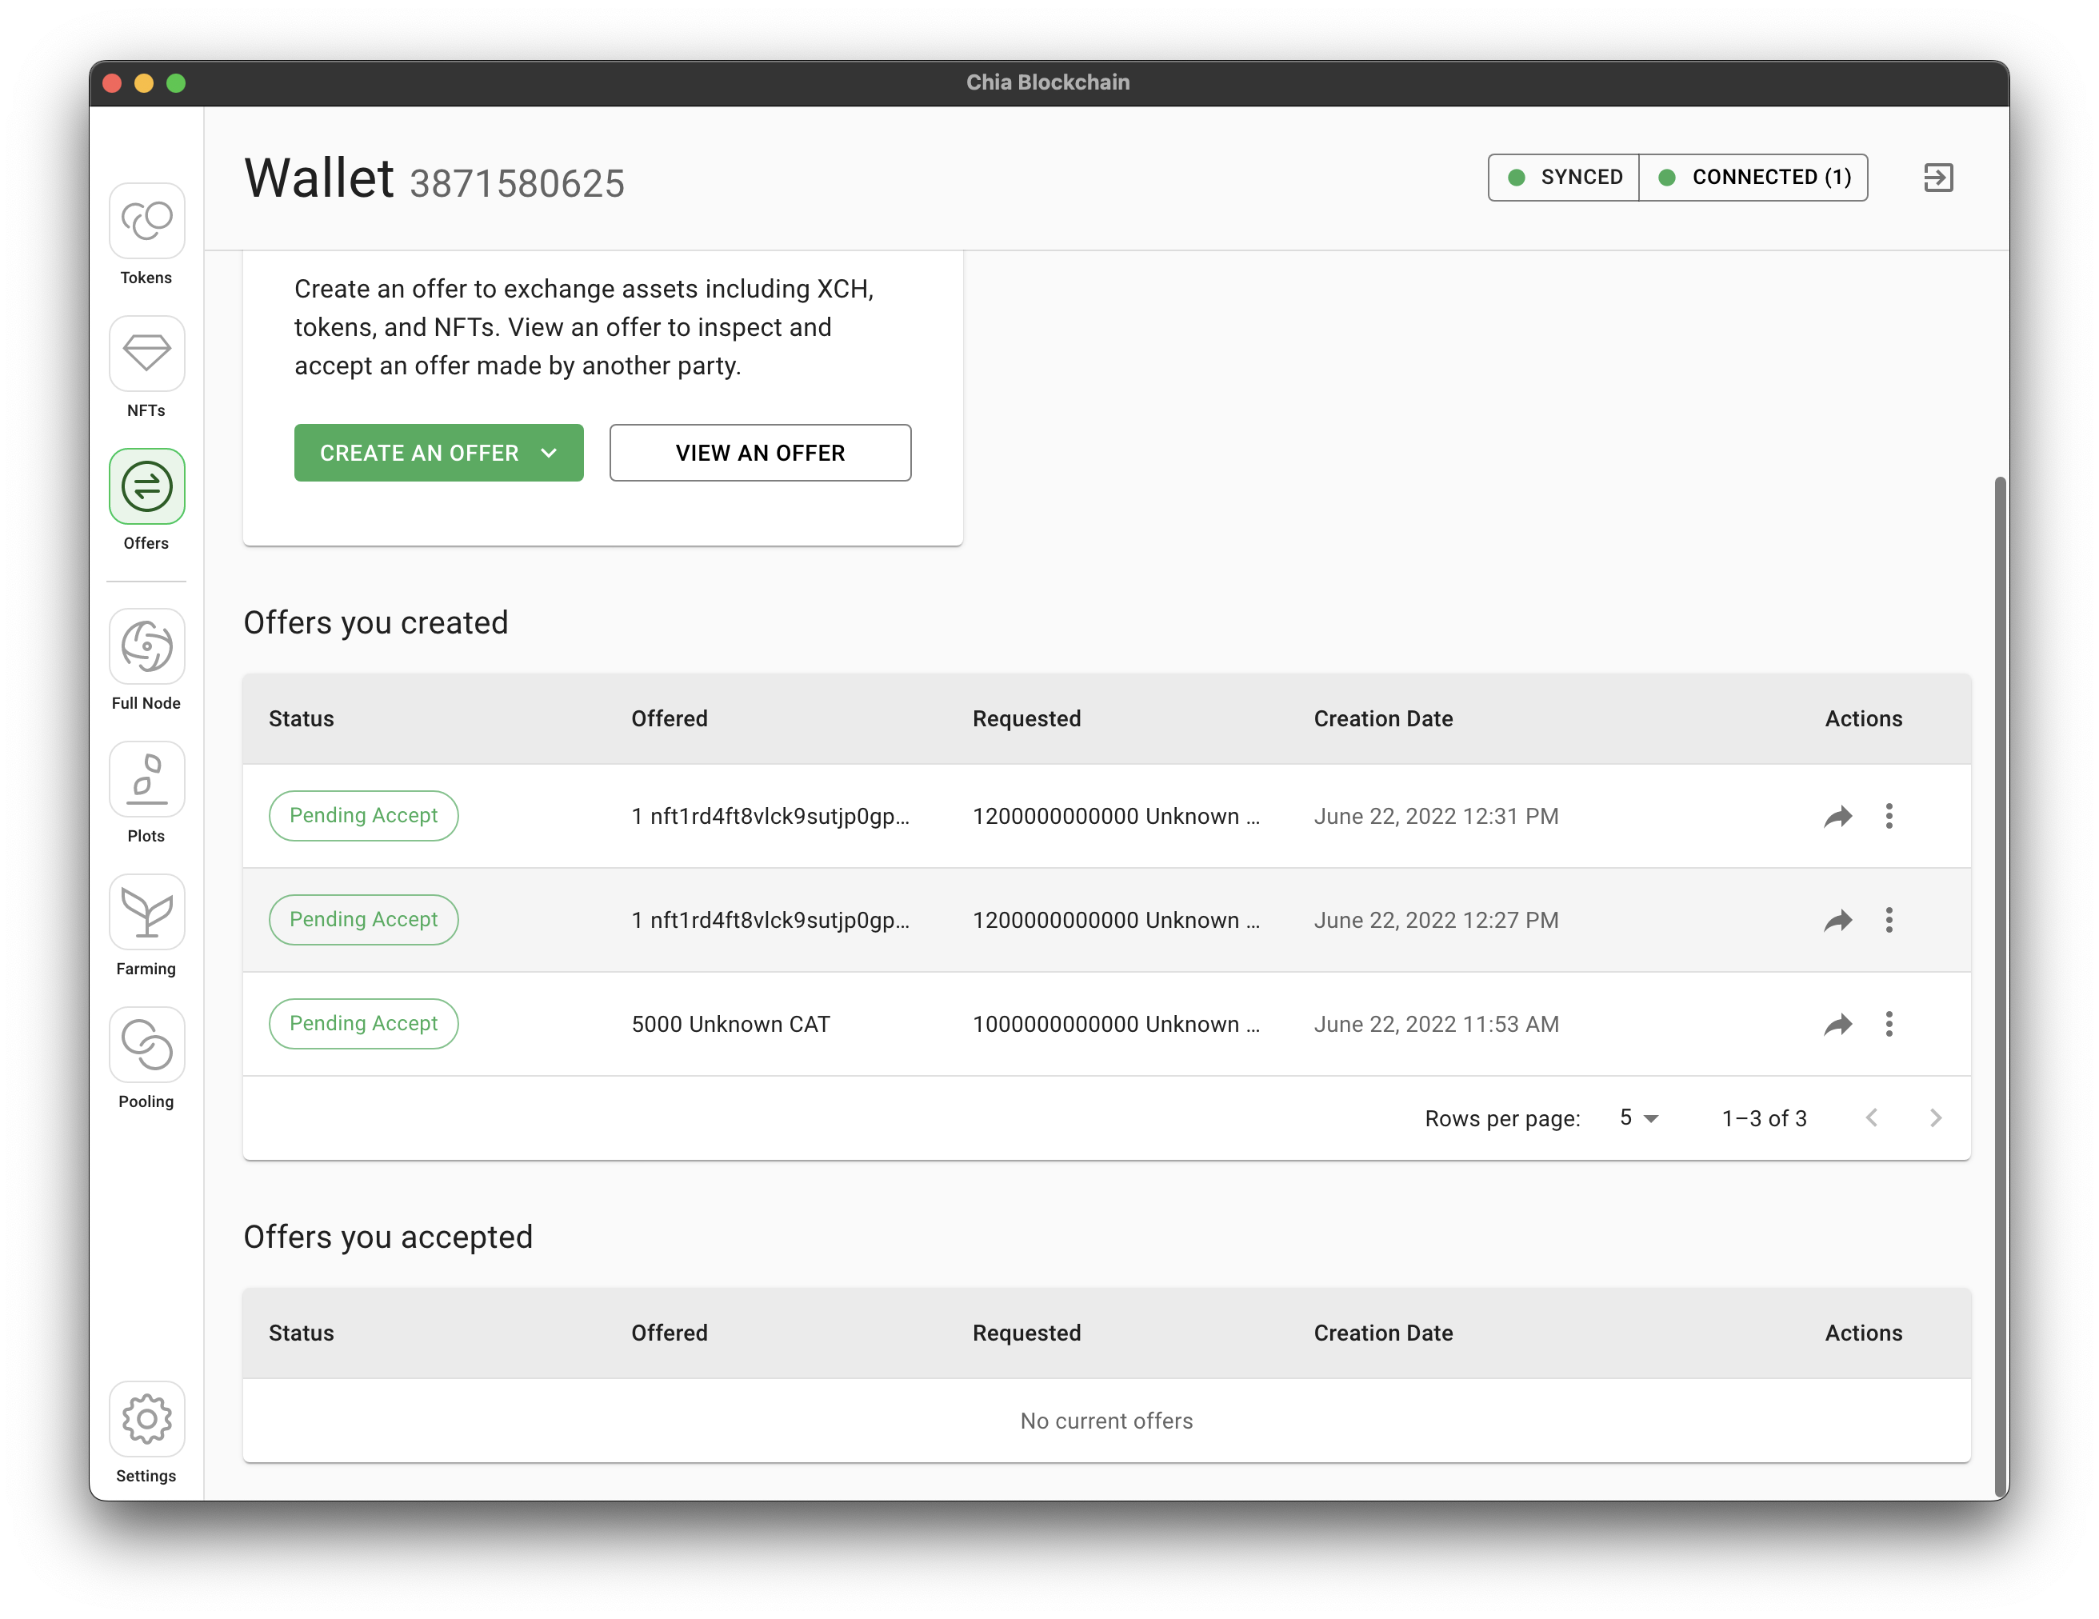Click CREATE AN OFFER

click(x=420, y=453)
